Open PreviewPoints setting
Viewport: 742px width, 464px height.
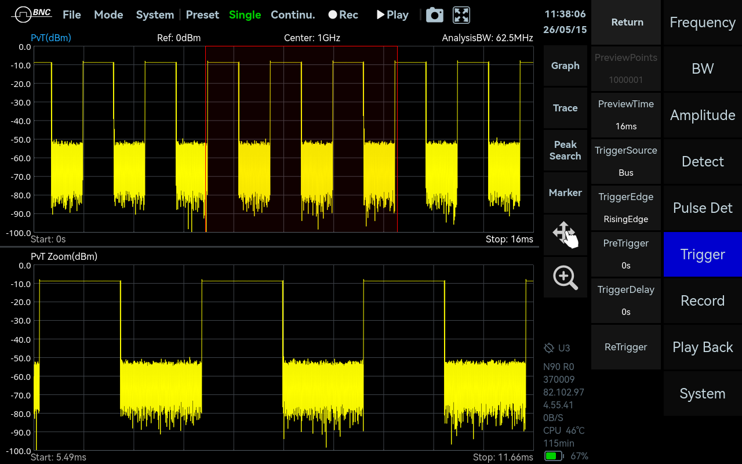(626, 68)
